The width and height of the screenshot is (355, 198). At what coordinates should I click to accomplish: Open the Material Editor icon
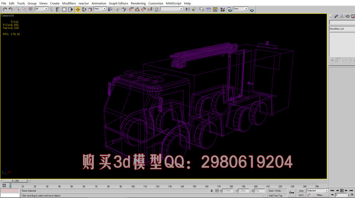[x=222, y=9]
